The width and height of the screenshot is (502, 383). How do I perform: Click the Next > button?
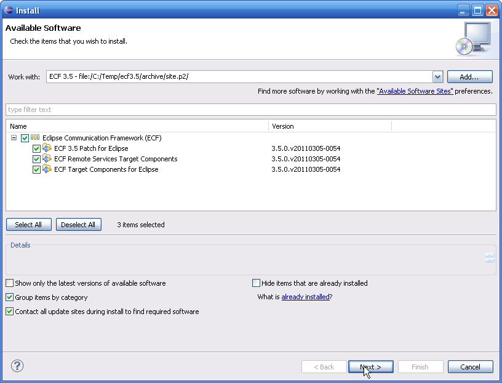[371, 367]
